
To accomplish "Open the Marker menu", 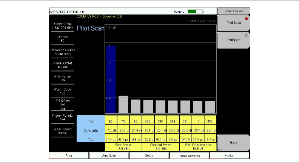I will (x=229, y=155).
